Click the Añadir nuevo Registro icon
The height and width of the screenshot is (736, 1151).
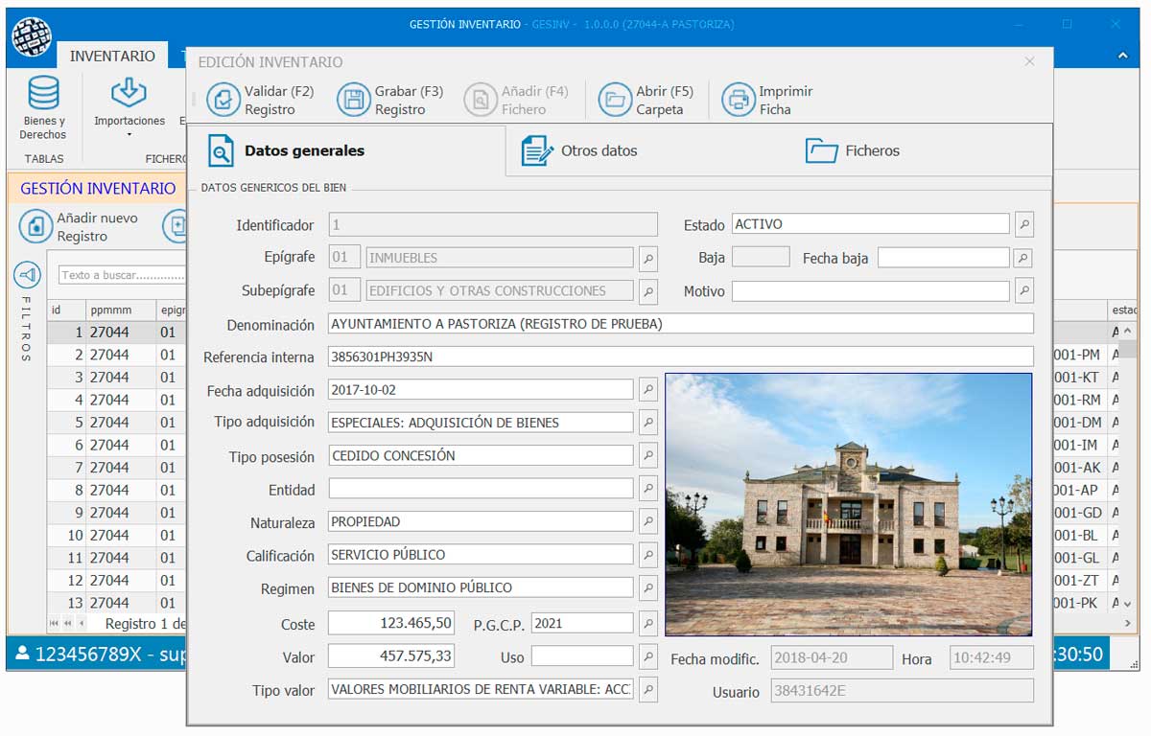coord(35,227)
